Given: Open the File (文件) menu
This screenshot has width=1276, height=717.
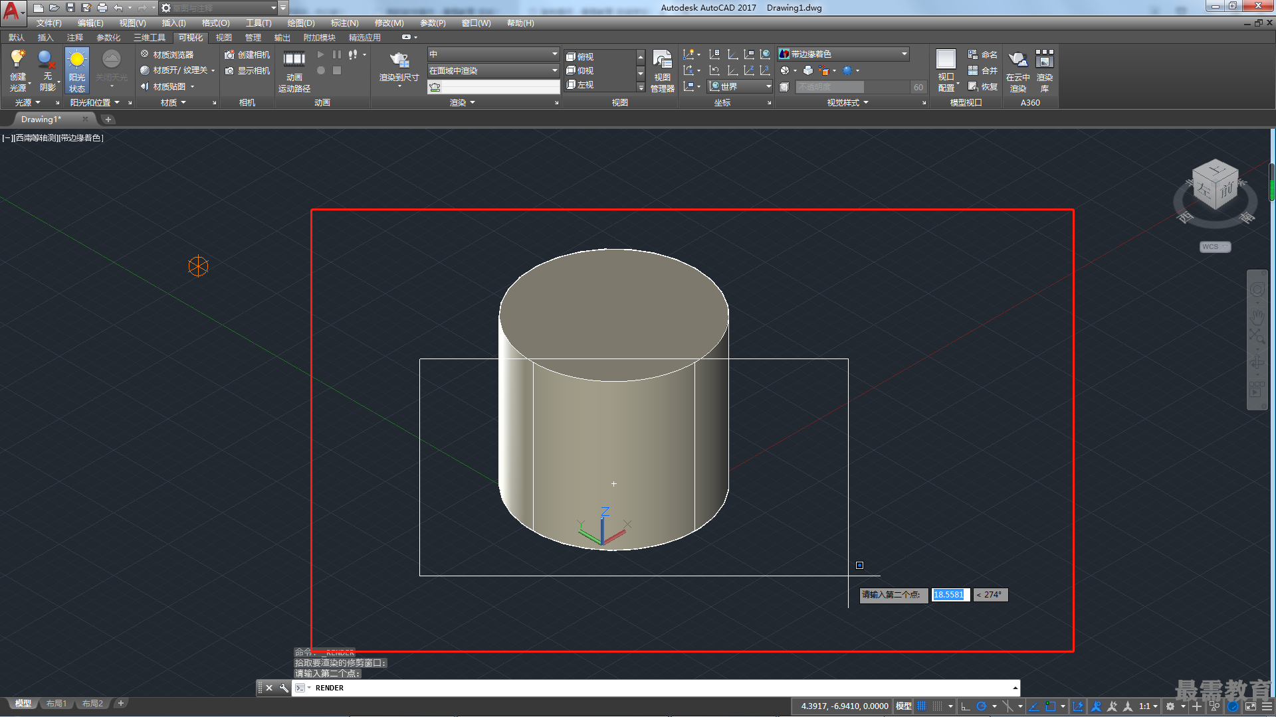Looking at the screenshot, I should pyautogui.click(x=49, y=23).
